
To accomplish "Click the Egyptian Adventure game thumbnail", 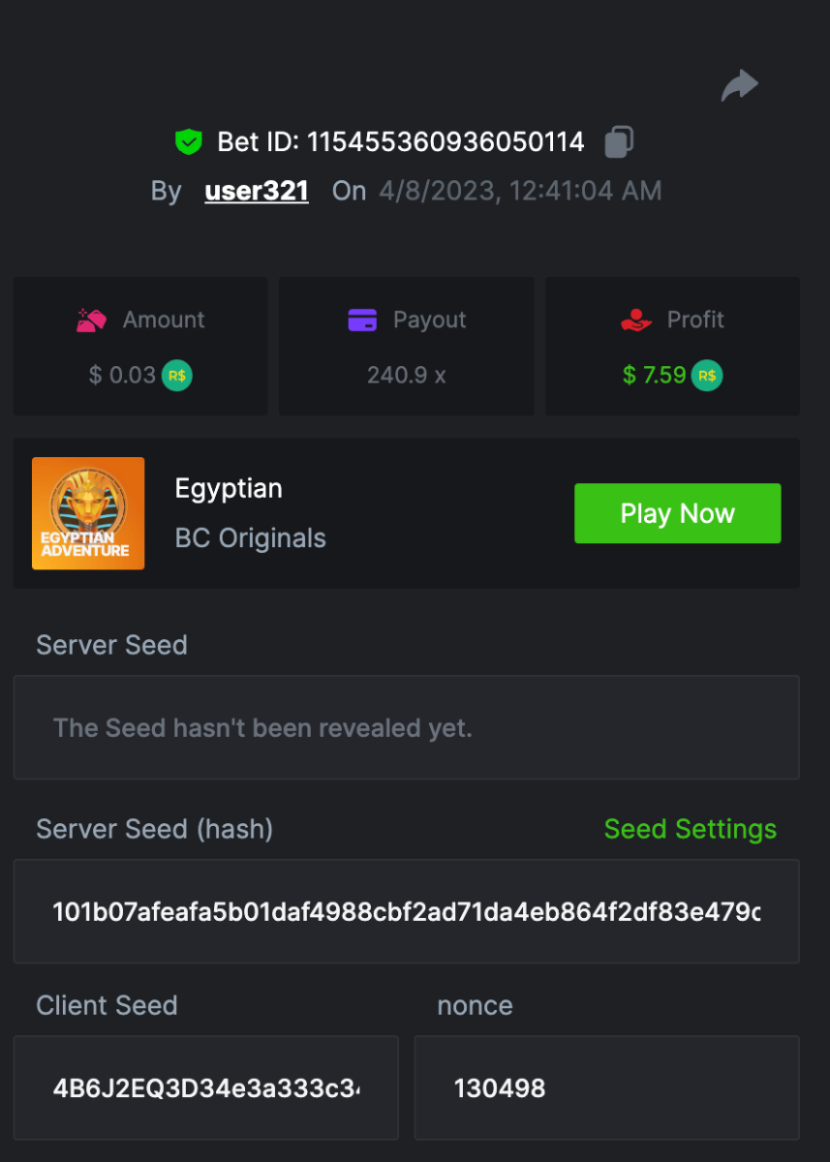I will click(x=88, y=513).
